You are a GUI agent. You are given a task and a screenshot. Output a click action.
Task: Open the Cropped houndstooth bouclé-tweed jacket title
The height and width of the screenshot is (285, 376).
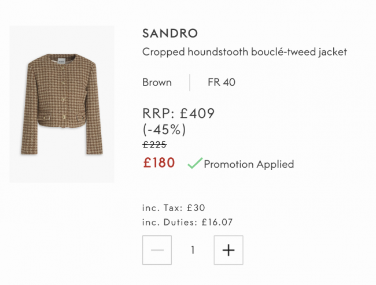(x=244, y=52)
